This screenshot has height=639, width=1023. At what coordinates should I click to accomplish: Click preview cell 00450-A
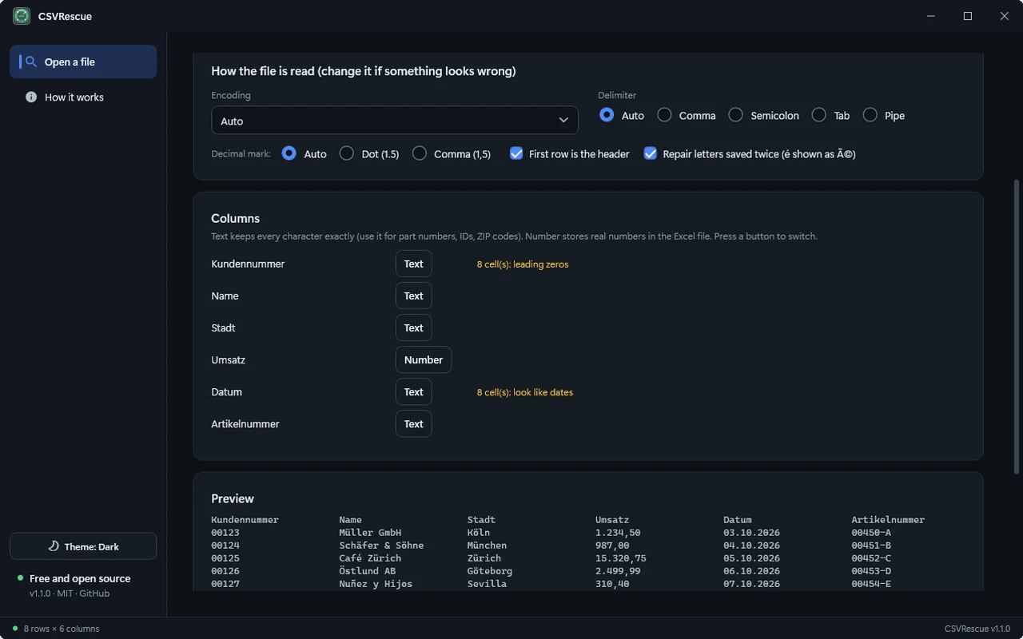coord(871,533)
